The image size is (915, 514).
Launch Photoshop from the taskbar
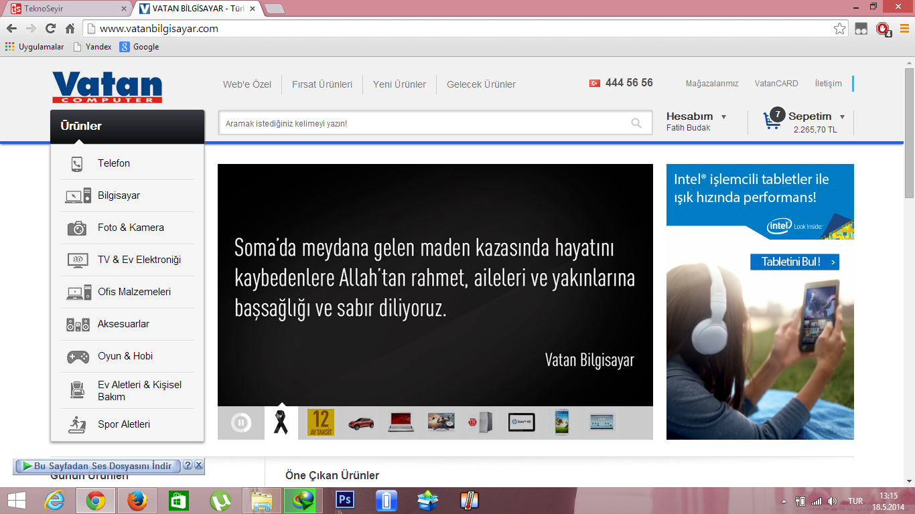pyautogui.click(x=345, y=500)
